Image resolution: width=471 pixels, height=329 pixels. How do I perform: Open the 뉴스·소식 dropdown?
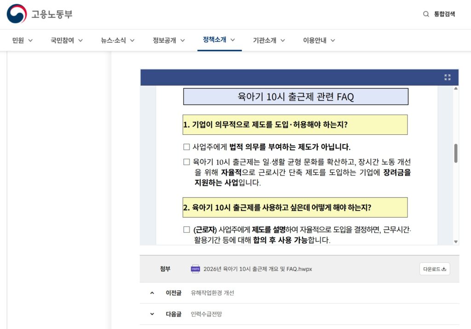116,40
